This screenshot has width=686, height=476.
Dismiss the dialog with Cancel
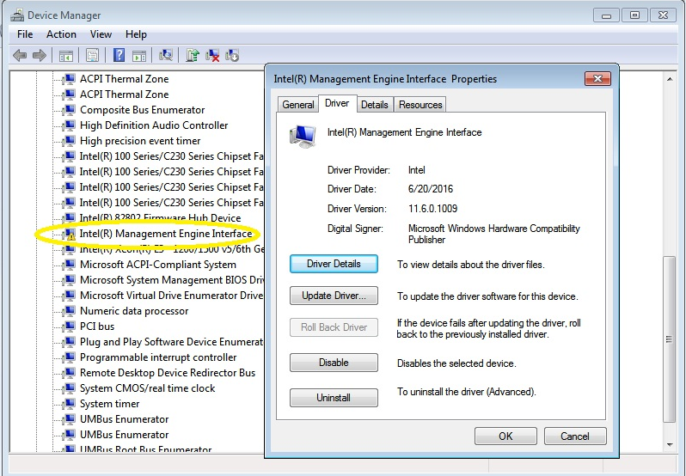[x=575, y=436]
